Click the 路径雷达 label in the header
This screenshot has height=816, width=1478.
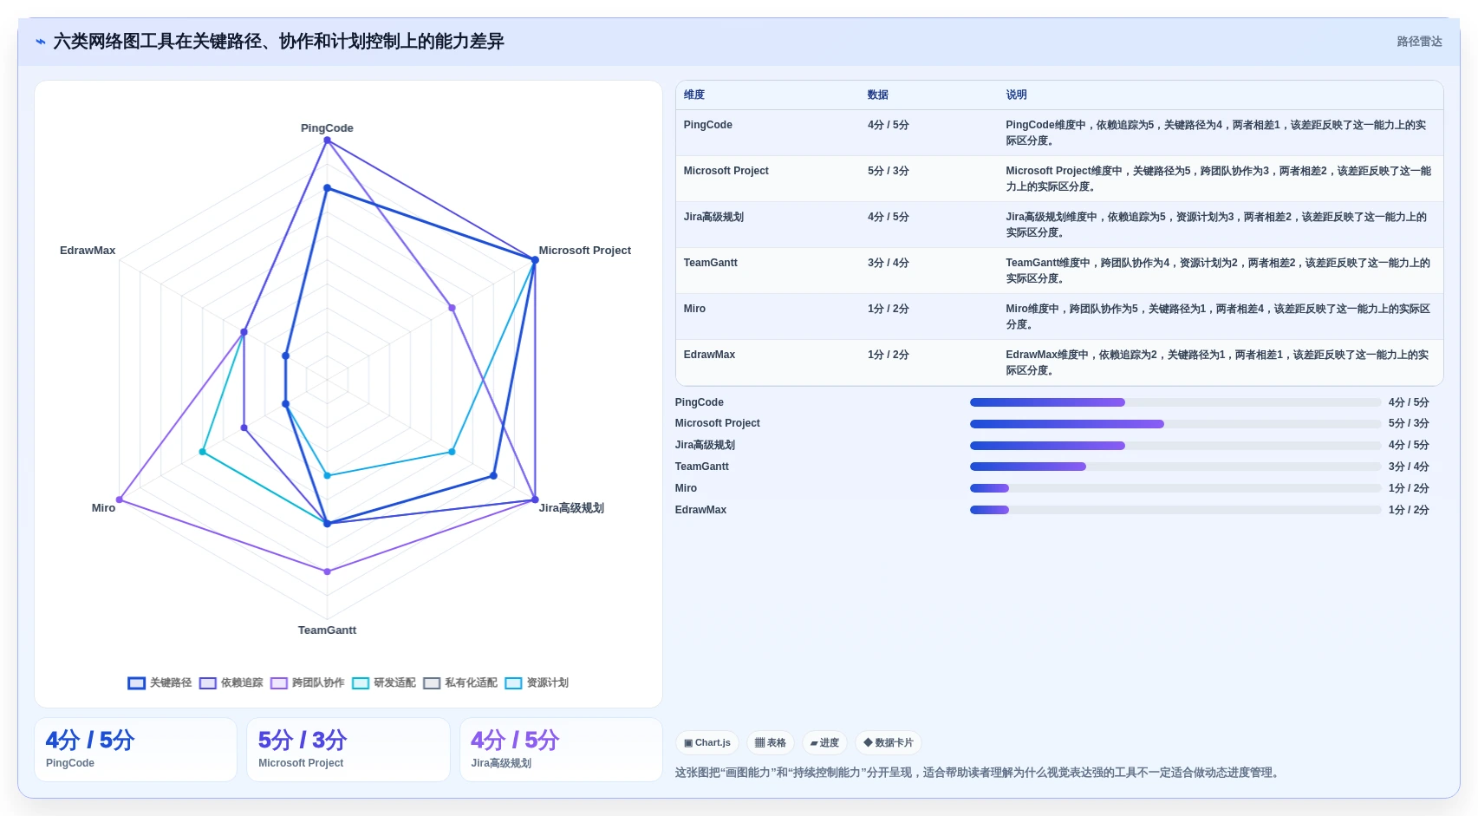[1419, 42]
